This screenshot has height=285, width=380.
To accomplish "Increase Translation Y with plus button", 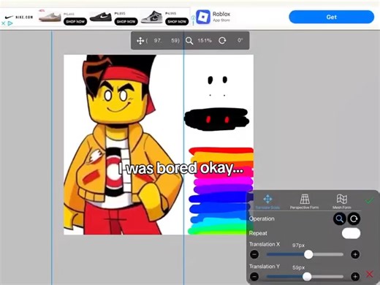I will coord(355,276).
